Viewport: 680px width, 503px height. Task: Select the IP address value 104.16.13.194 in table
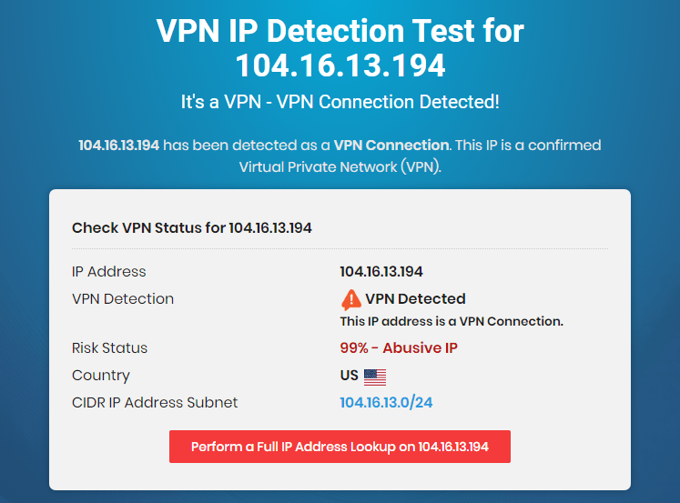click(381, 272)
